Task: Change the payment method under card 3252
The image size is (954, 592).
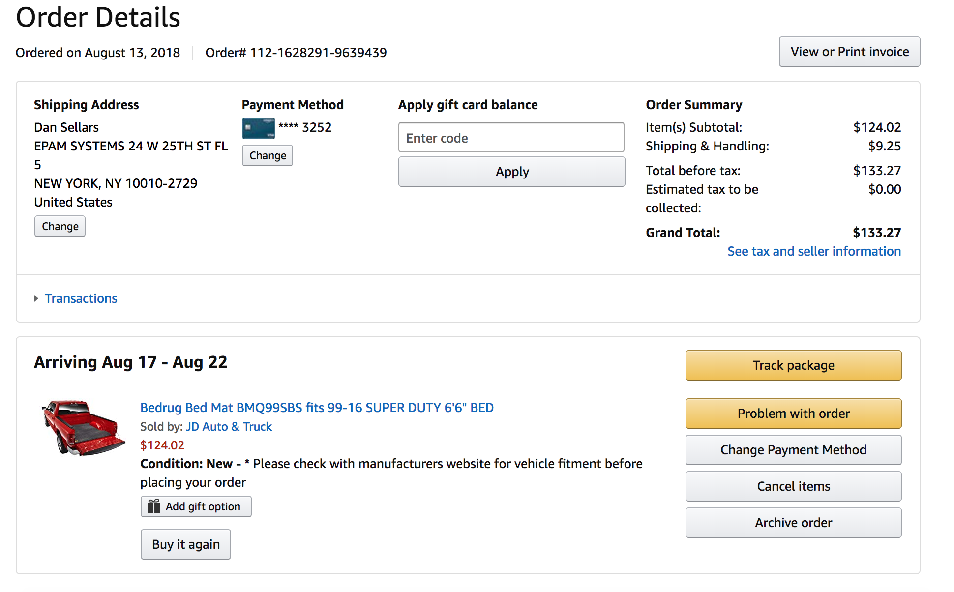Action: click(268, 155)
